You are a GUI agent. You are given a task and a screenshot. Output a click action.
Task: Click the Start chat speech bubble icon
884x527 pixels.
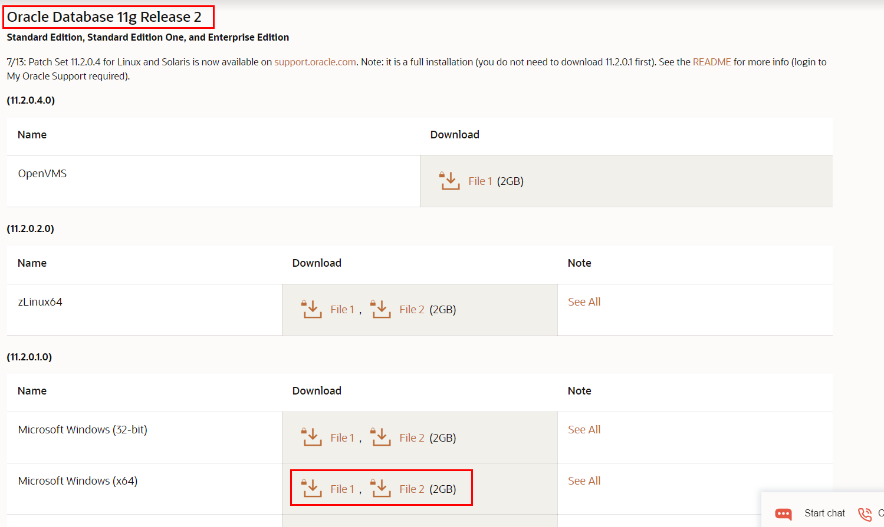click(783, 513)
